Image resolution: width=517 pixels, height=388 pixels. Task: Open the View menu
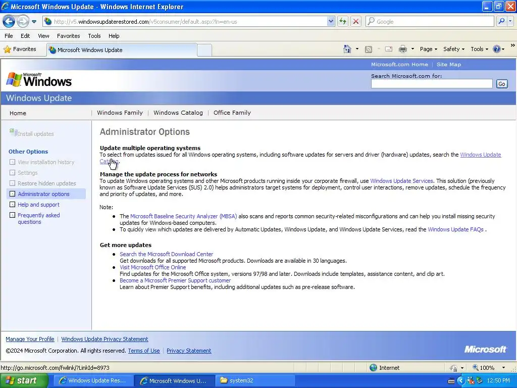click(43, 36)
